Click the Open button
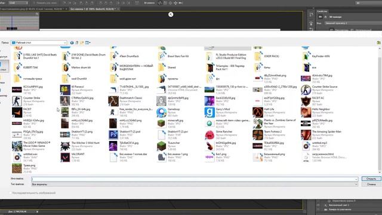 click(371, 179)
